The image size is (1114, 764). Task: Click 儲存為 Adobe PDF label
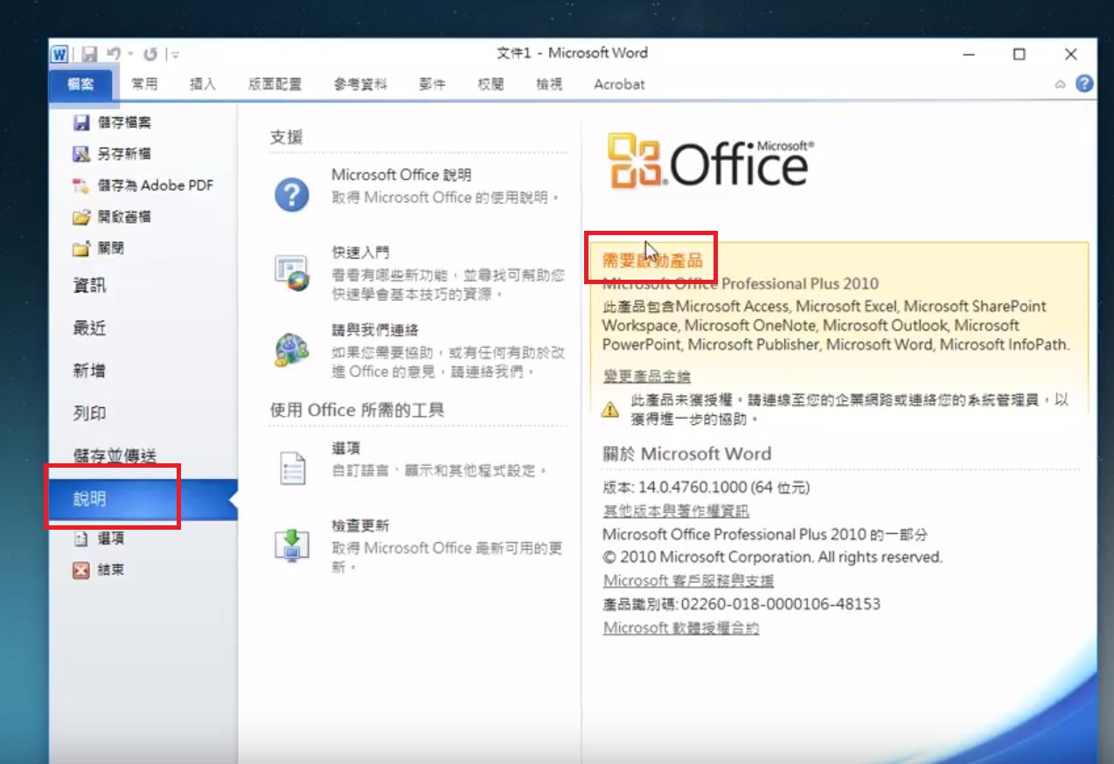(x=156, y=185)
